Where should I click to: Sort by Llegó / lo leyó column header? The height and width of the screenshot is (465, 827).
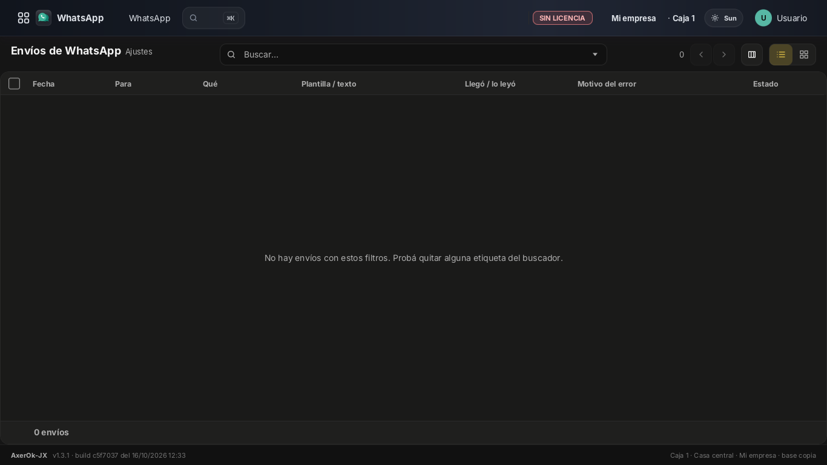[x=490, y=84]
